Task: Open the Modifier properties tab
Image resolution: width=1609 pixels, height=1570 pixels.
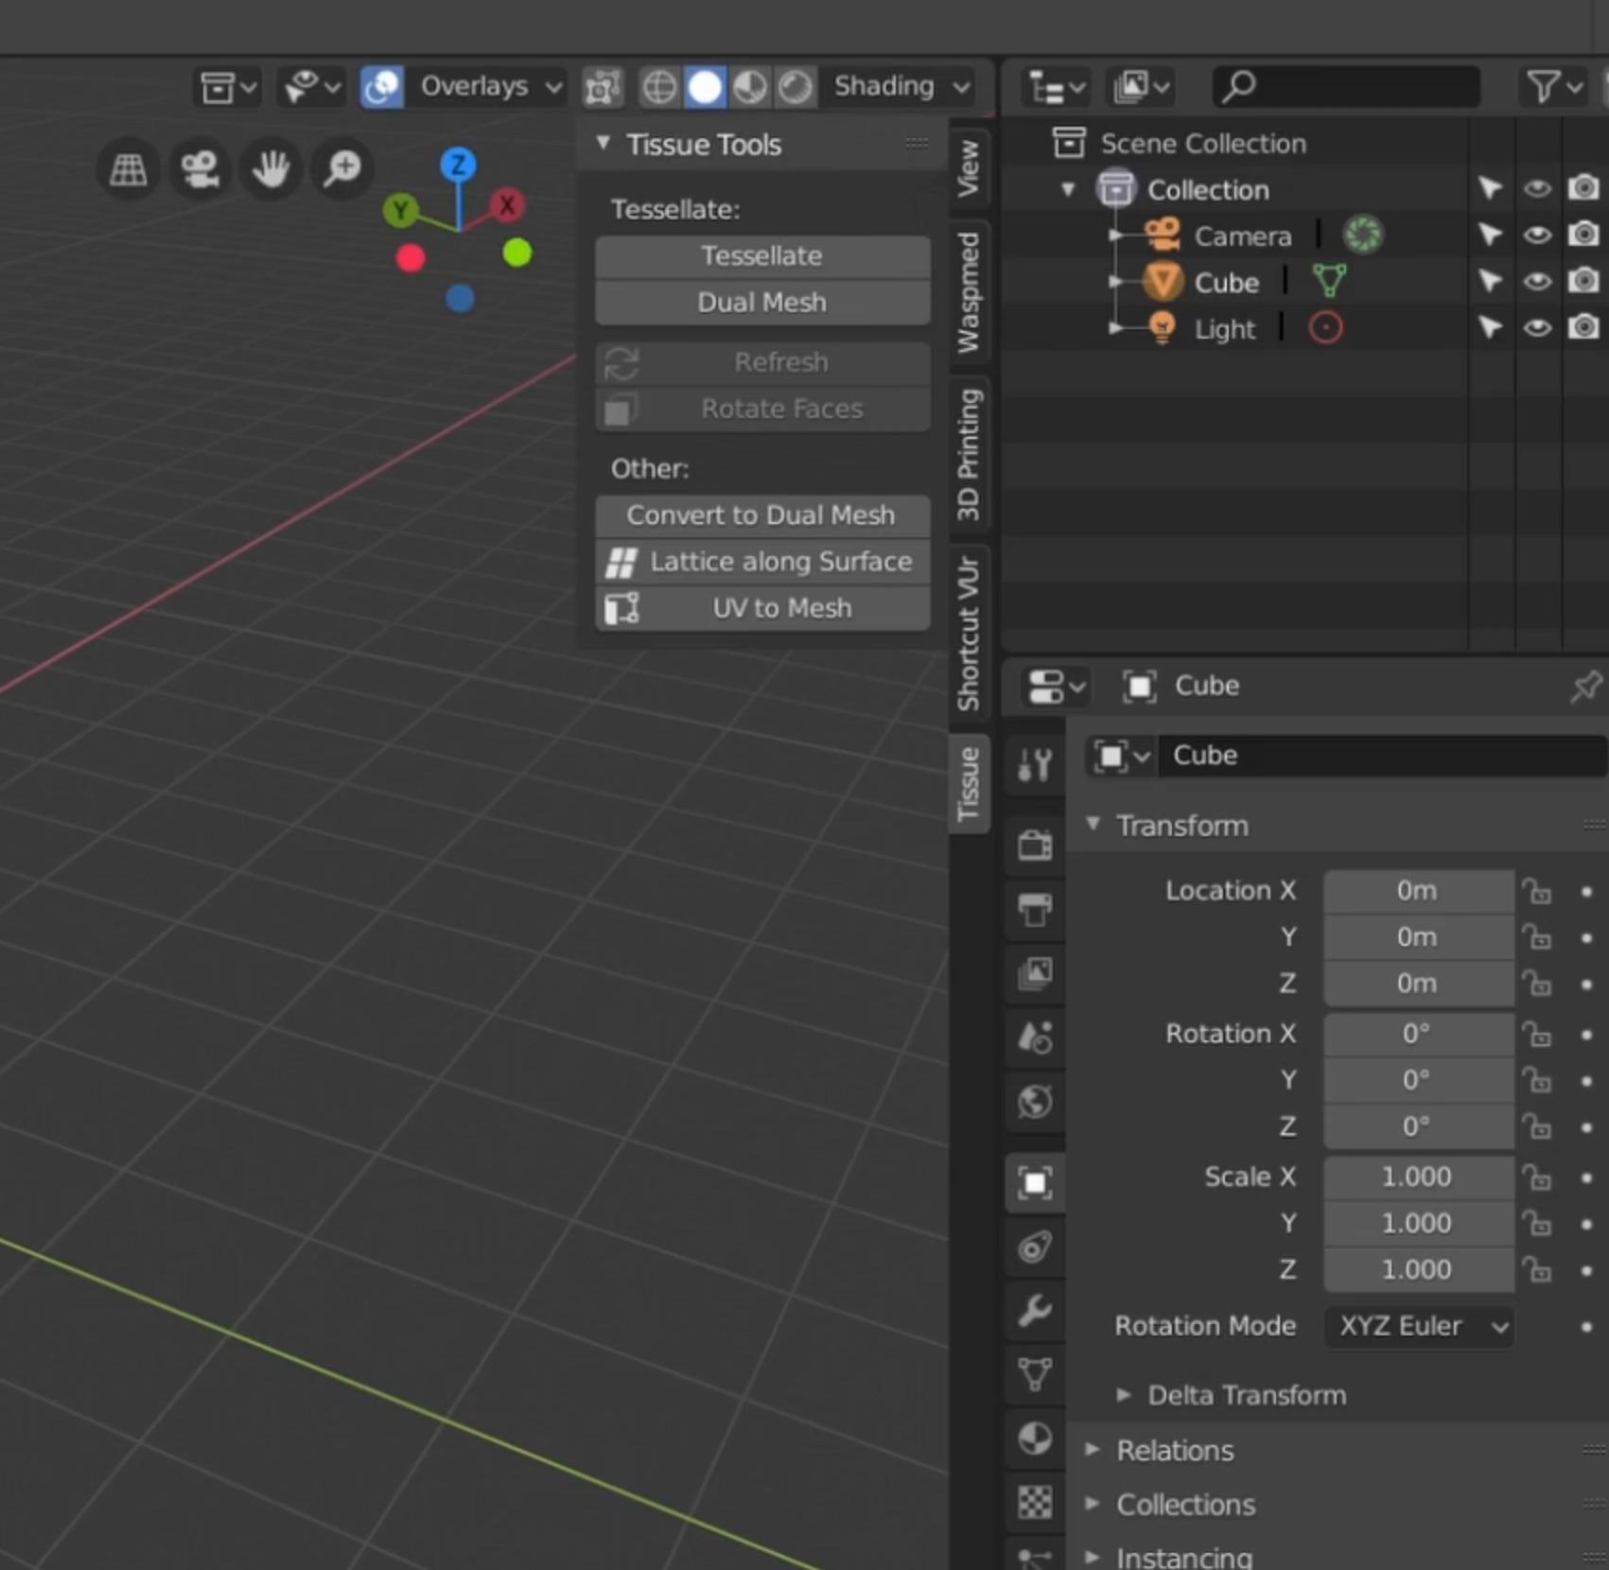Action: (1035, 1313)
